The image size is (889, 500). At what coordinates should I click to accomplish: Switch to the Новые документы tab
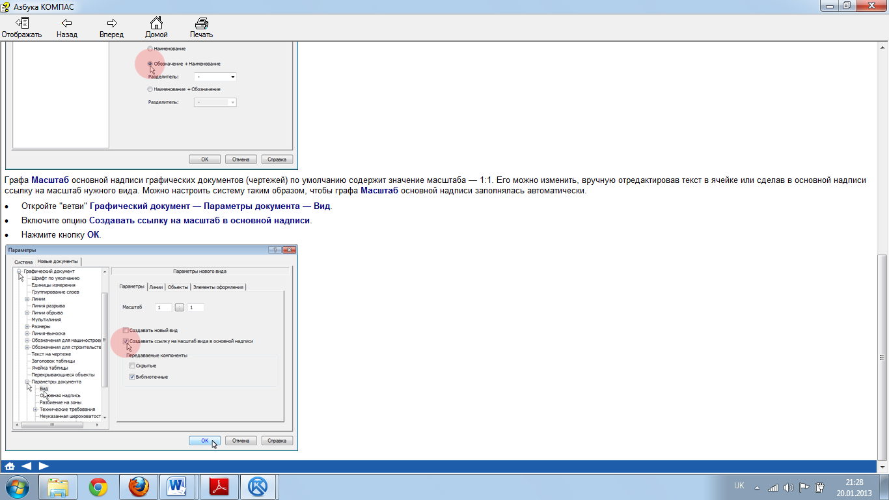coord(57,261)
